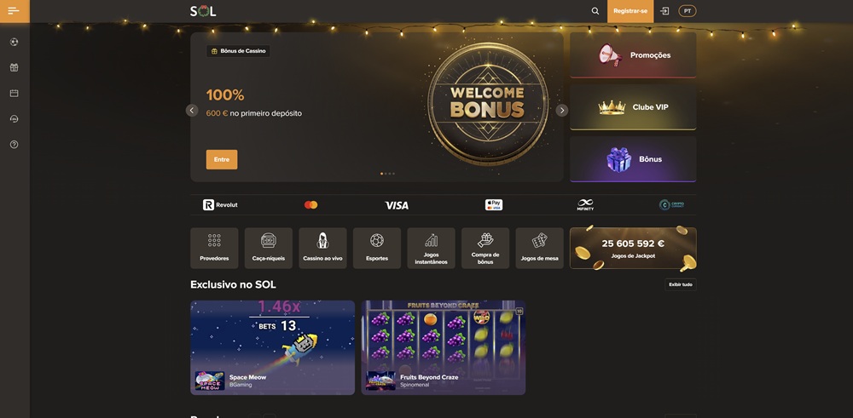The height and width of the screenshot is (418, 853).
Task: Open the Clube VIP card
Action: 633,107
